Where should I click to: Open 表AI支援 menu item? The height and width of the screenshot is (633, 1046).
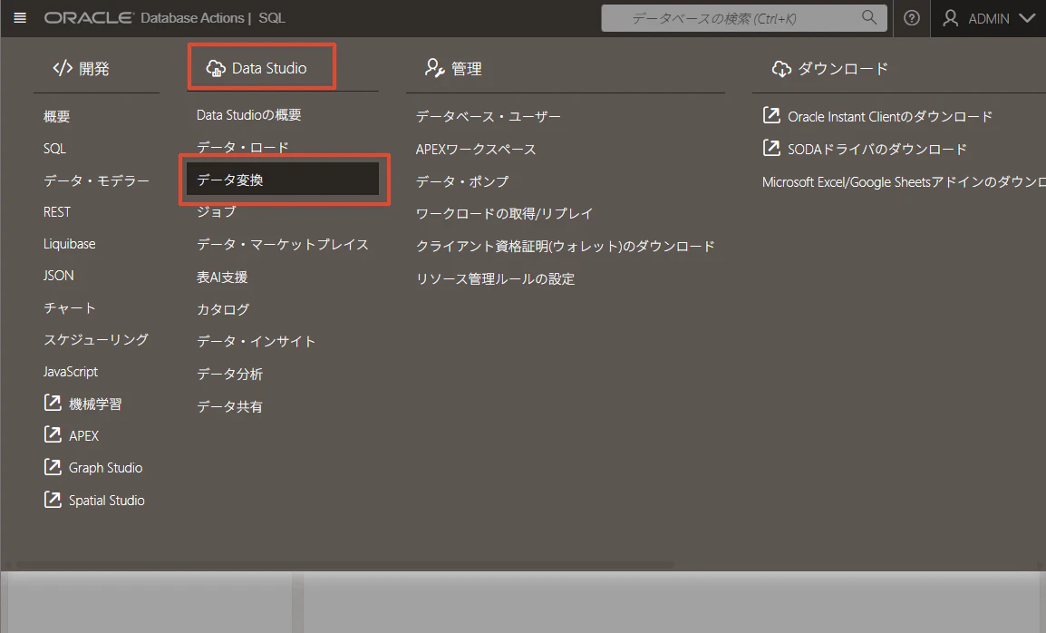pyautogui.click(x=222, y=277)
